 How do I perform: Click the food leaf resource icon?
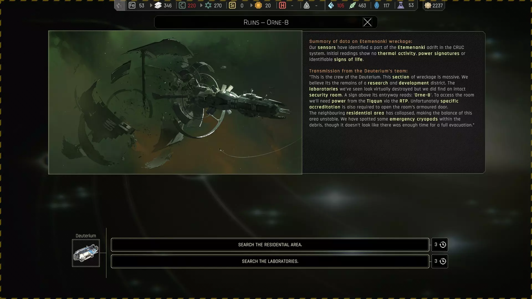click(x=352, y=5)
